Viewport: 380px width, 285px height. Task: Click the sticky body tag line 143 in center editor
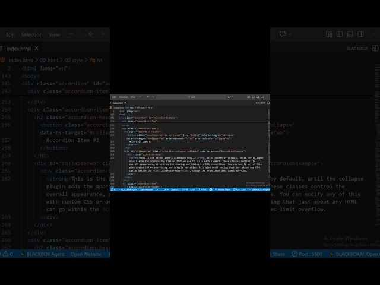123,115
